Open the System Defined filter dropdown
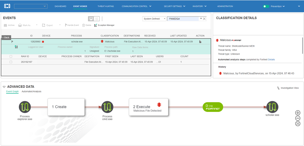 (x=154, y=19)
